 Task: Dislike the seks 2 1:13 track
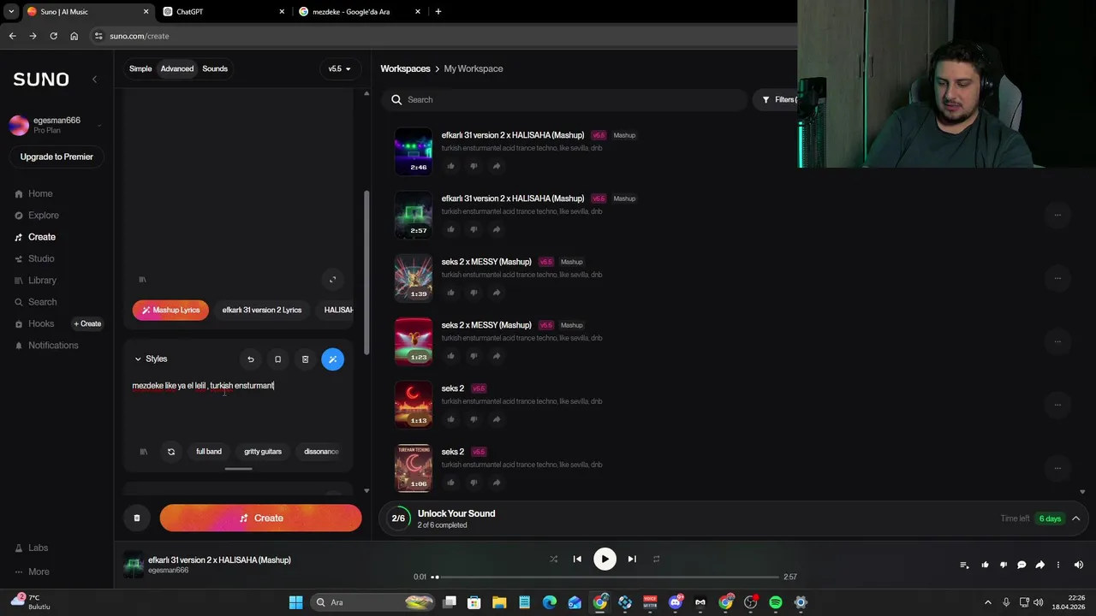click(x=474, y=419)
